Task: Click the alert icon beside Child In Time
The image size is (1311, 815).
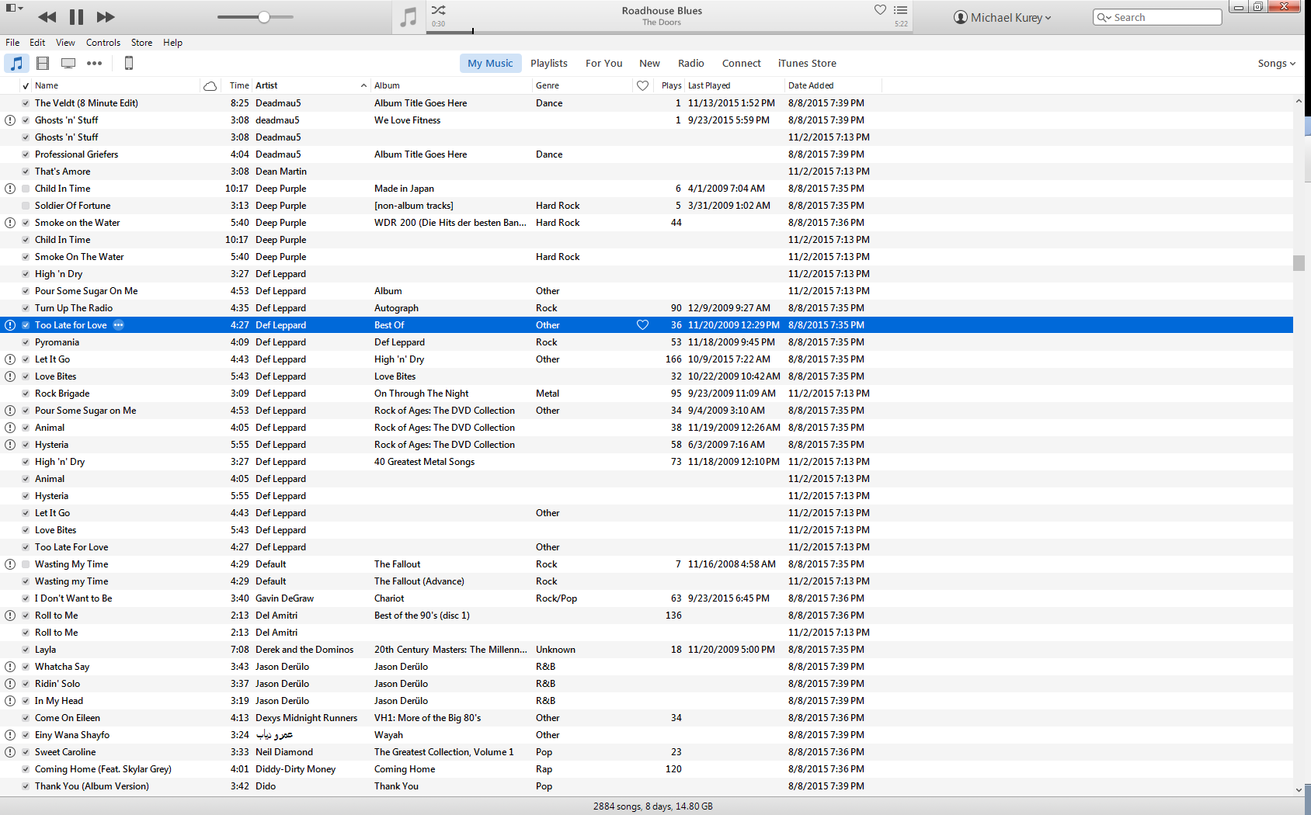Action: 10,189
